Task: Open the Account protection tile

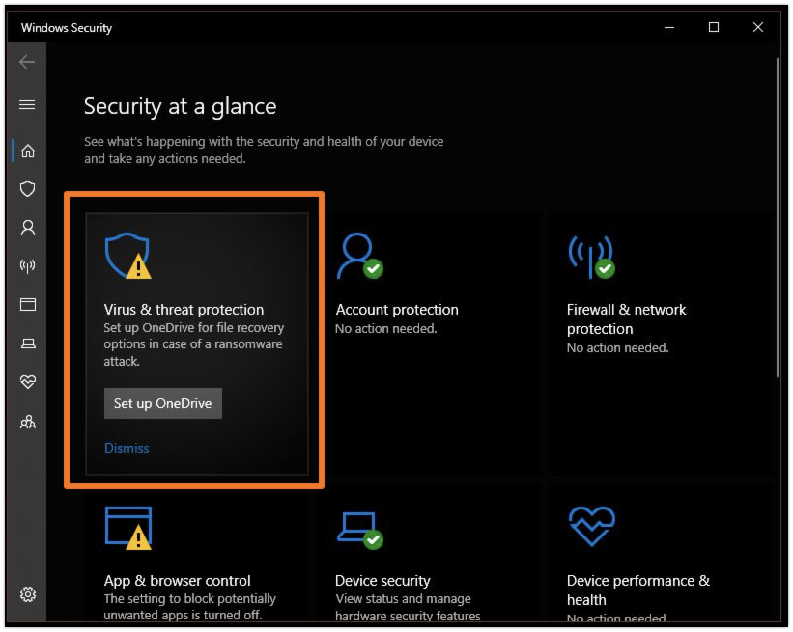Action: point(396,310)
